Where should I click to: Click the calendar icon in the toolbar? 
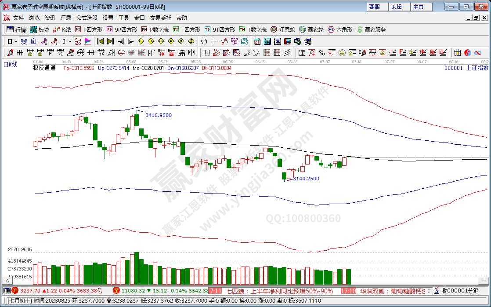(257, 41)
